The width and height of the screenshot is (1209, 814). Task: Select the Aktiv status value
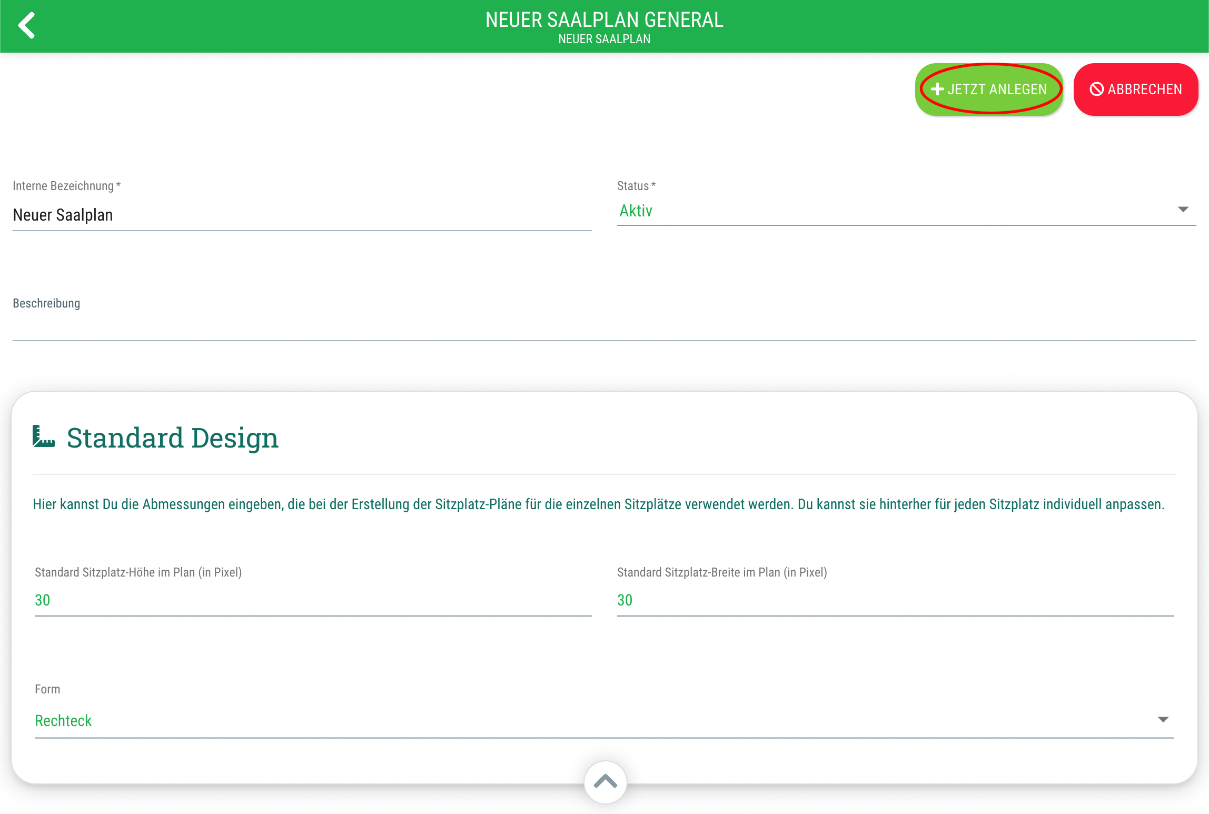636,211
